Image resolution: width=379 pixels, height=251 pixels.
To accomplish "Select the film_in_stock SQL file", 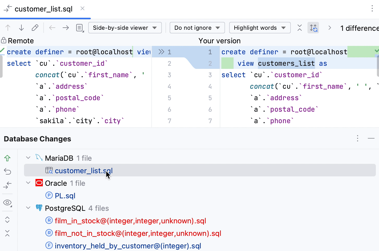I will coord(130,220).
